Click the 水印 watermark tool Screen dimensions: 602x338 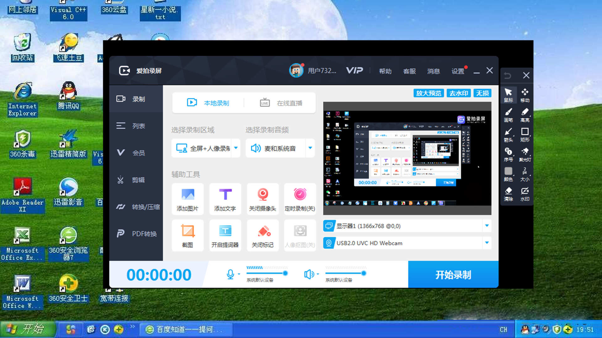[x=525, y=194]
